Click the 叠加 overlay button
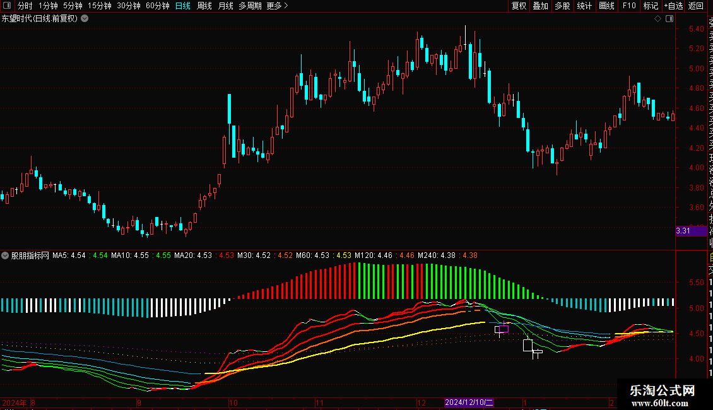This screenshot has width=713, height=410. (x=541, y=6)
